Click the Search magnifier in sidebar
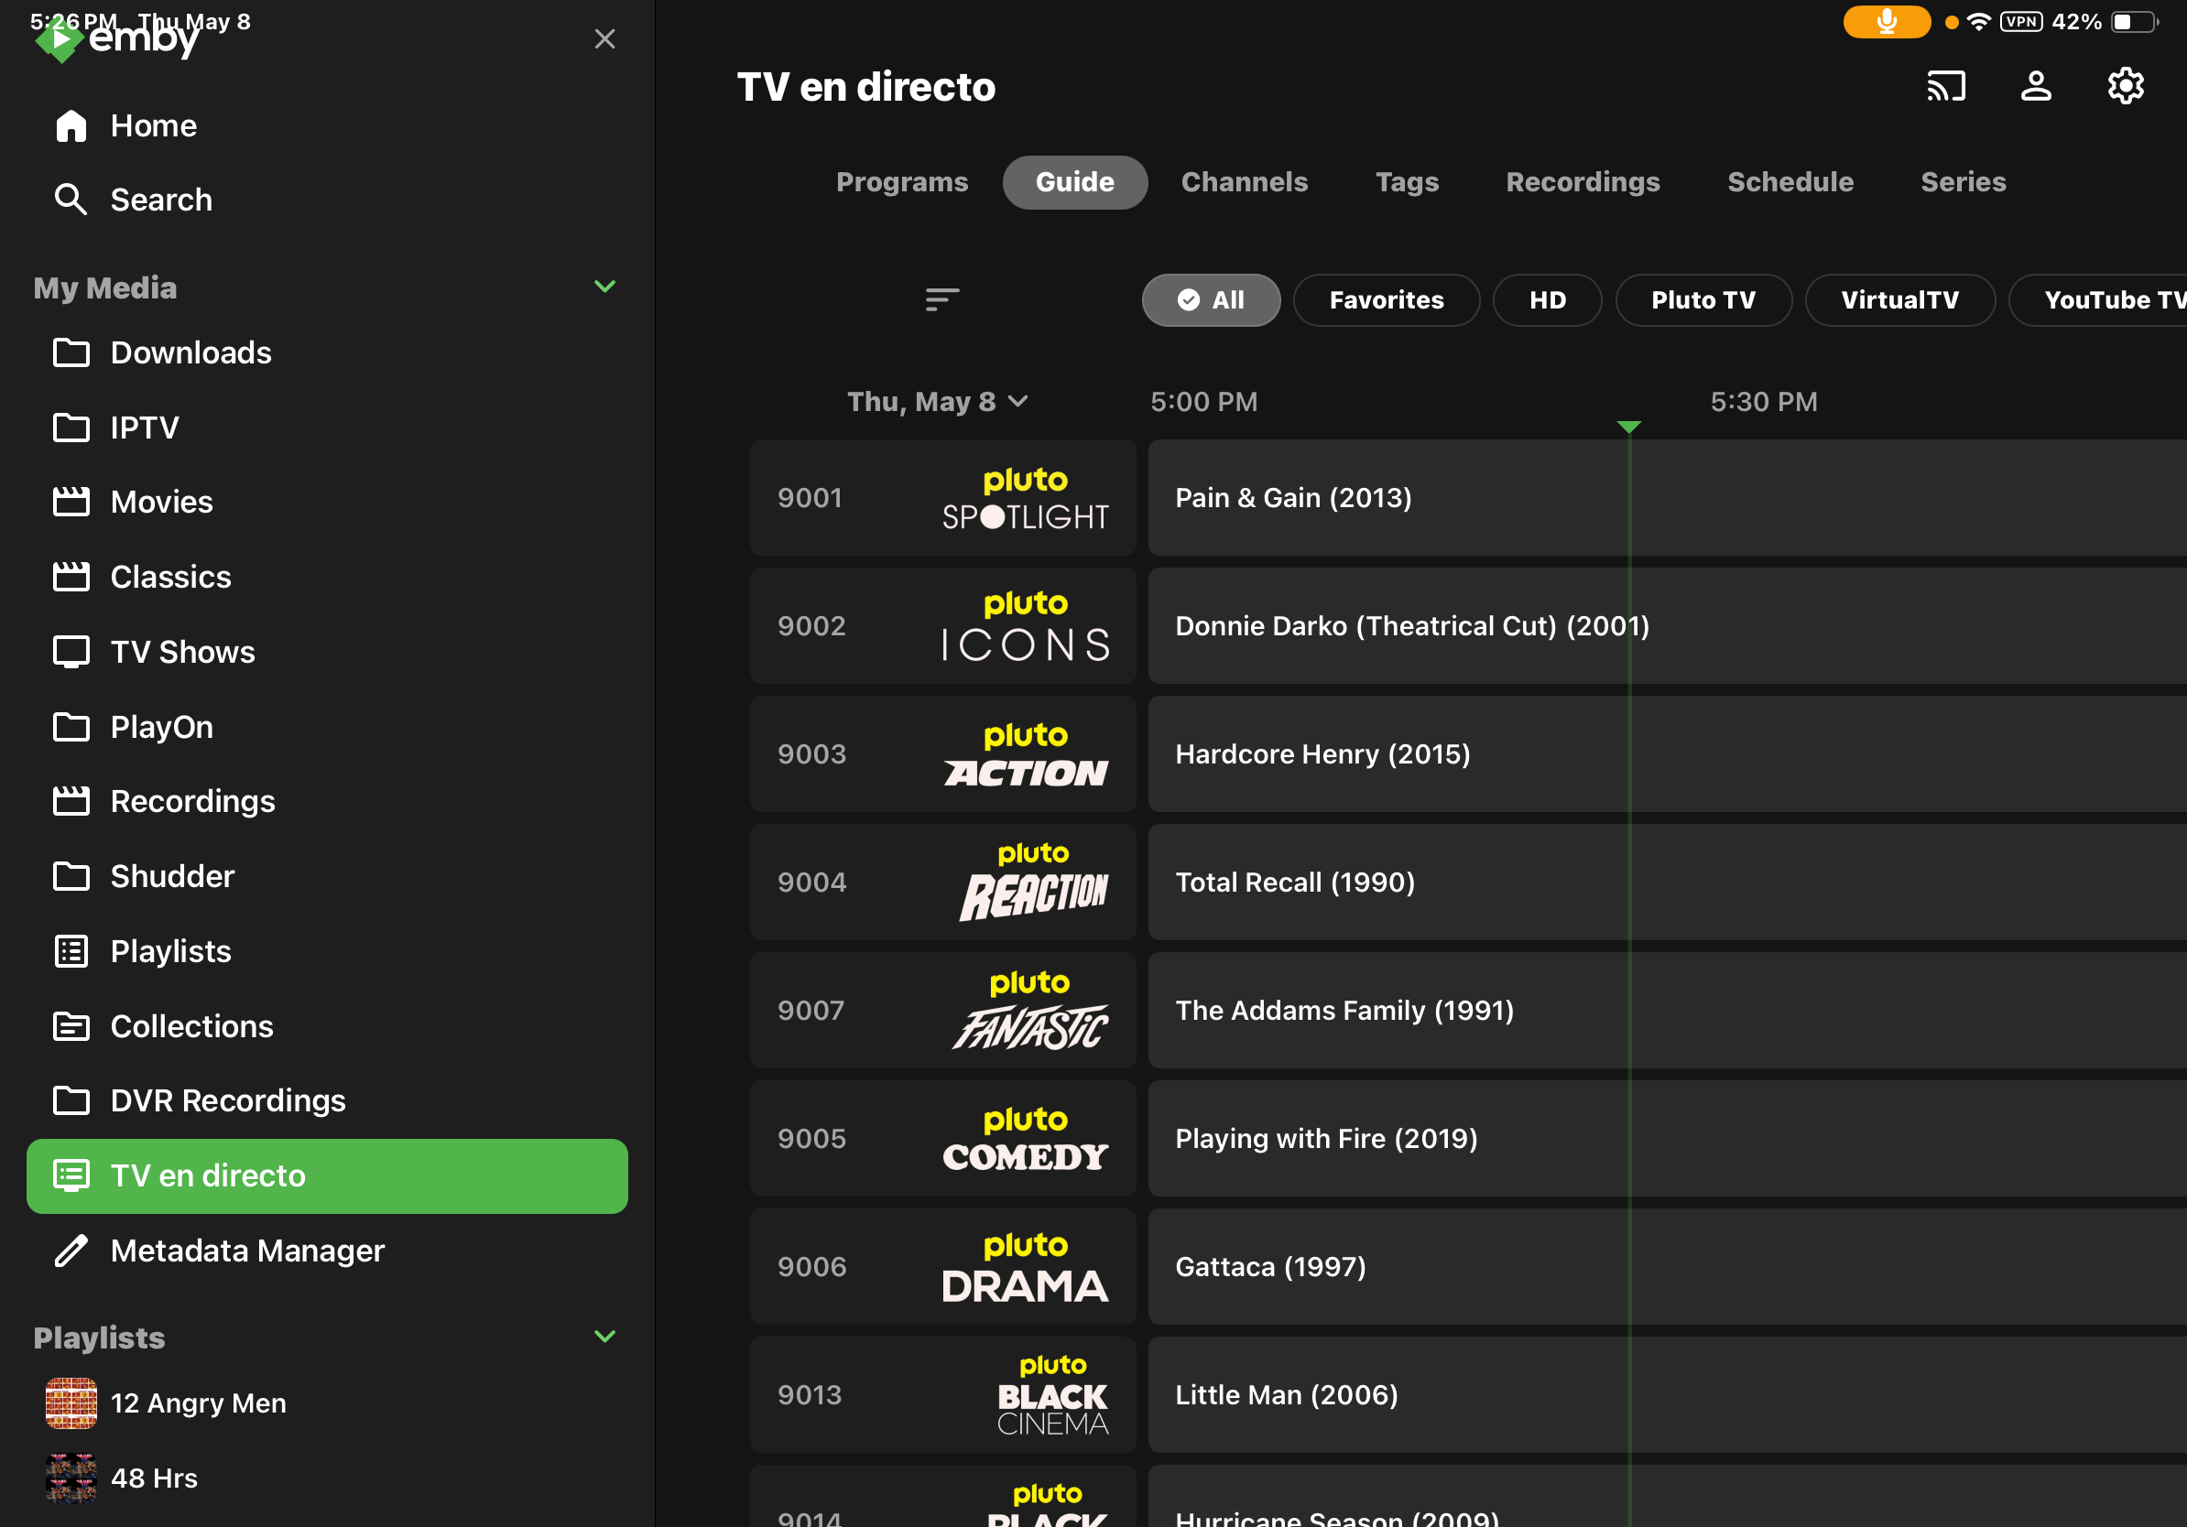 point(71,200)
